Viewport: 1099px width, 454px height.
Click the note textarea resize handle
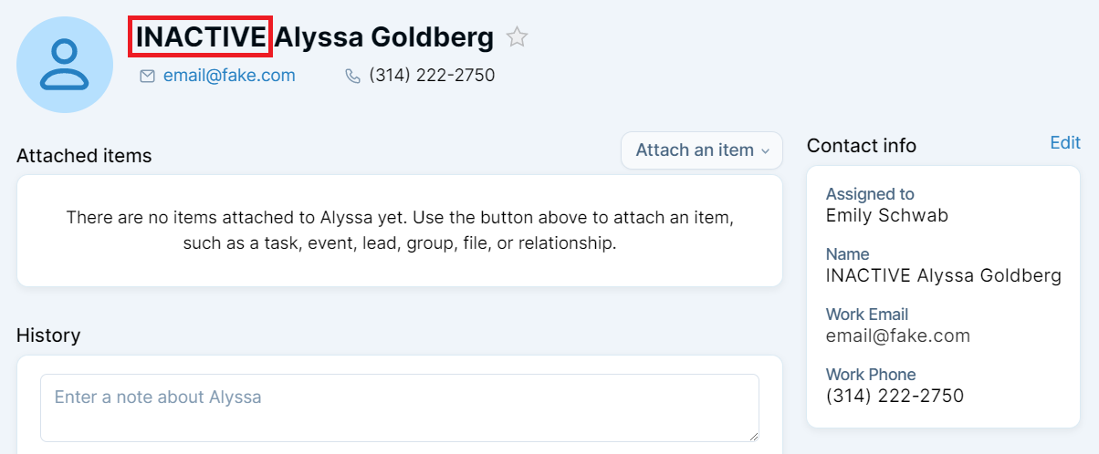pos(753,437)
